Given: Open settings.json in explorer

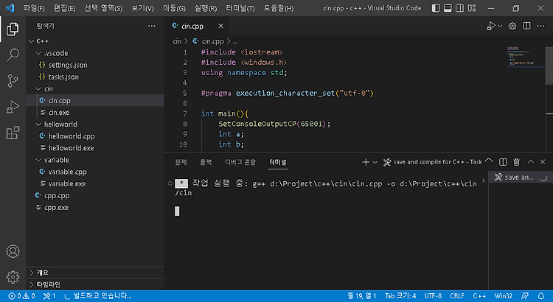Looking at the screenshot, I should [96, 66].
